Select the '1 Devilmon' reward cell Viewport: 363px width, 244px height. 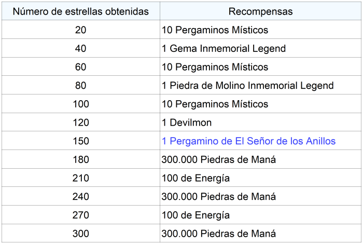pos(187,123)
